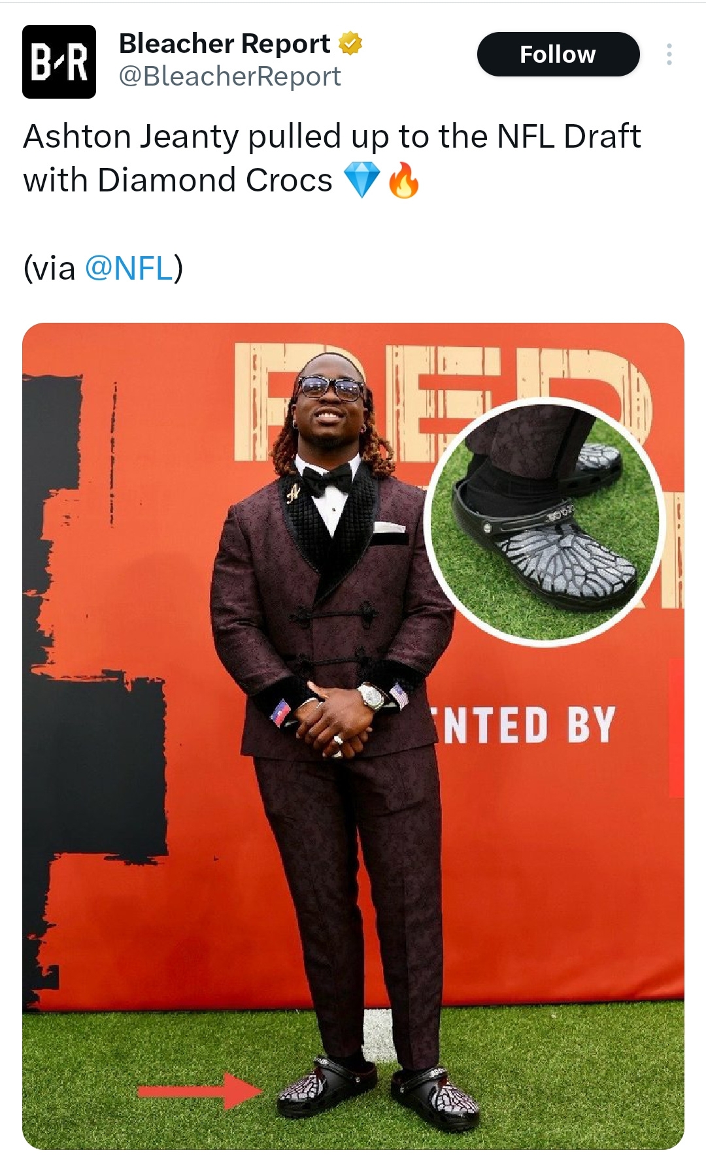Image resolution: width=706 pixels, height=1165 pixels.
Task: Click the wristwatch in the photo
Action: 373,697
